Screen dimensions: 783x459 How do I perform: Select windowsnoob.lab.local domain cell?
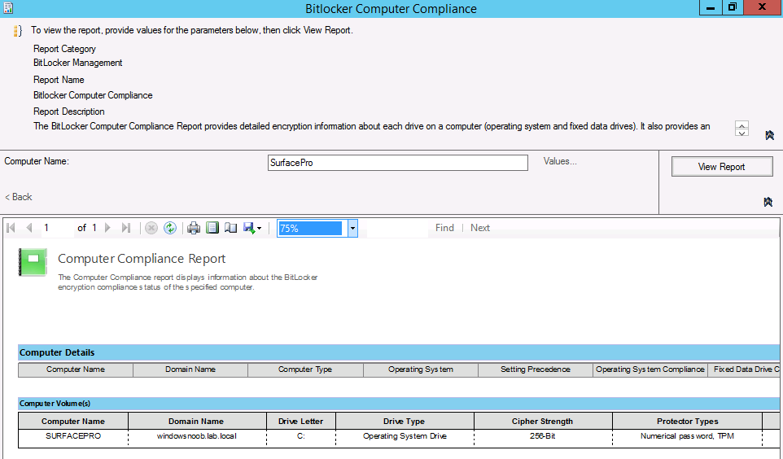[x=197, y=436]
